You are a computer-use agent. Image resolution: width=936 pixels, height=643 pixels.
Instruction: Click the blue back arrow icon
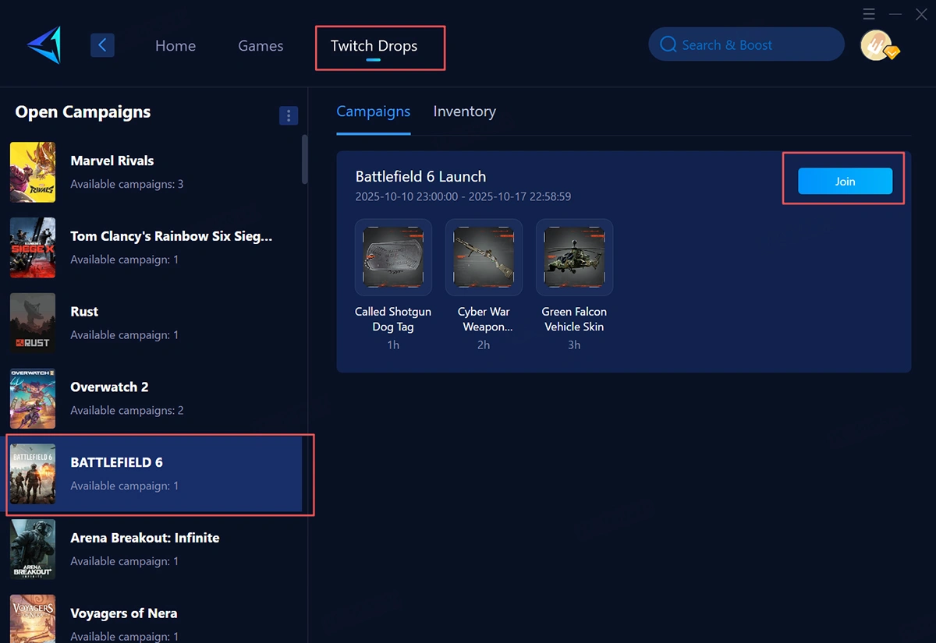click(x=102, y=44)
